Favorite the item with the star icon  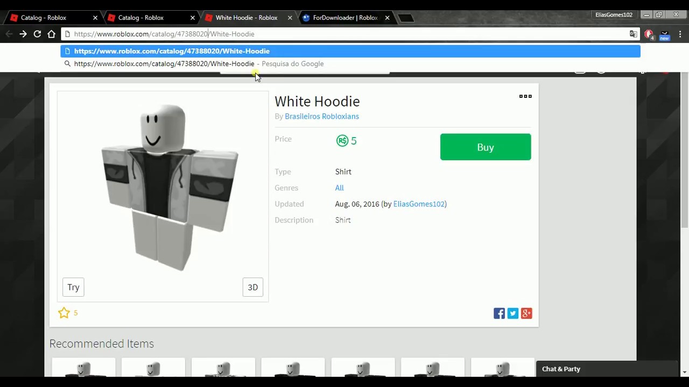[x=64, y=313]
